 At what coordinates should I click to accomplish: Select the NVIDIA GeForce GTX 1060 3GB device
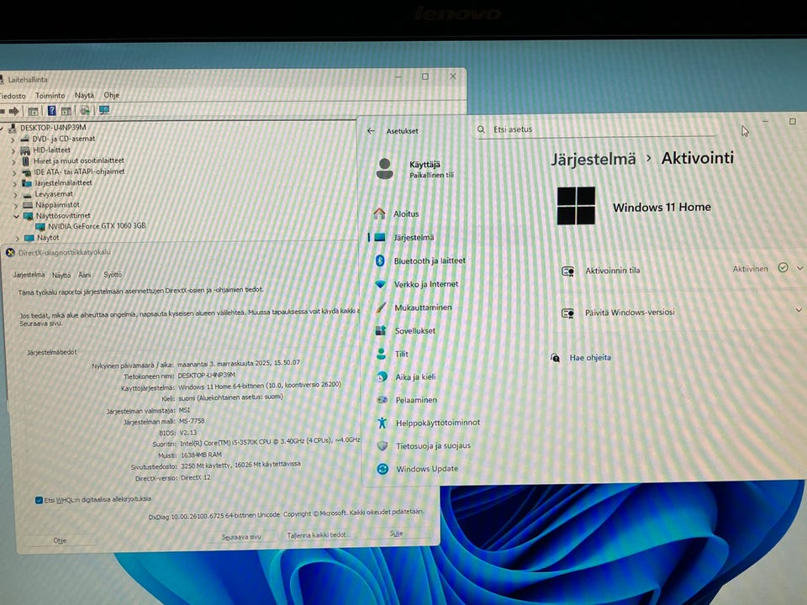(96, 226)
